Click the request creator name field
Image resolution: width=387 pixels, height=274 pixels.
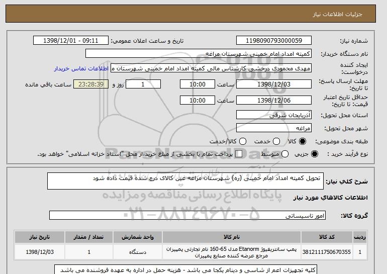(211, 68)
